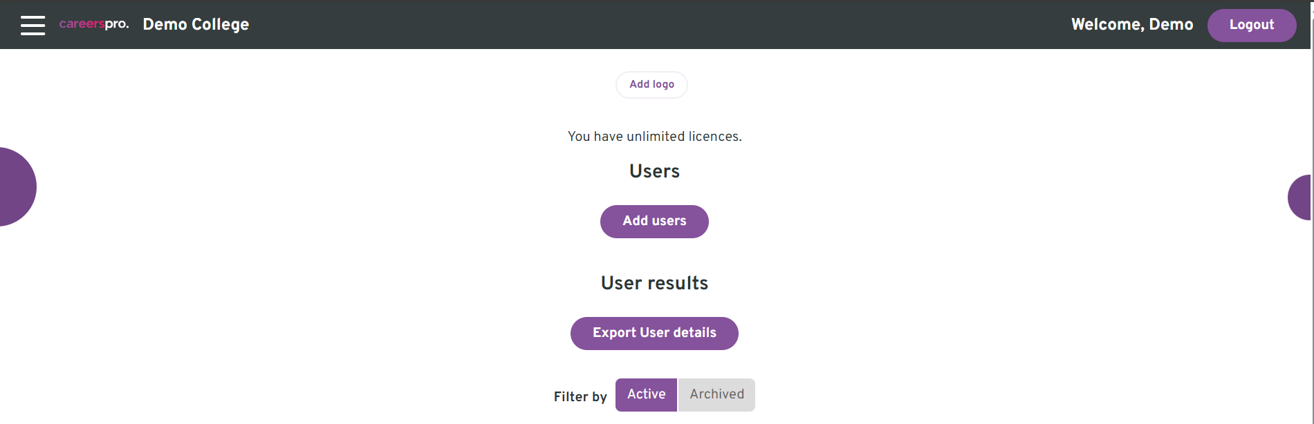This screenshot has width=1314, height=424.
Task: Click the left purple decorative circle
Action: [15, 186]
